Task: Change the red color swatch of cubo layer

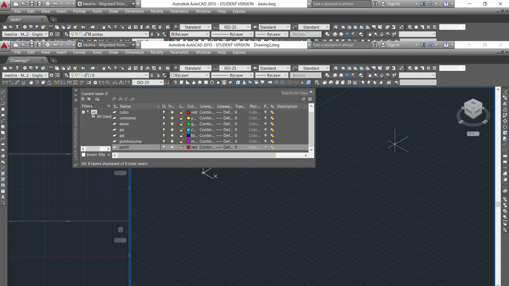Action: (x=188, y=113)
